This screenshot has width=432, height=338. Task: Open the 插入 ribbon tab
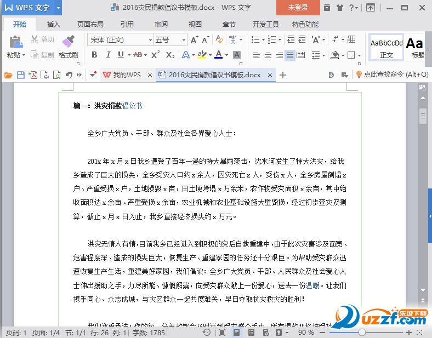click(53, 25)
